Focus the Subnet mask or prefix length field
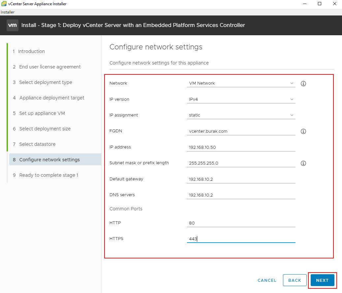The width and height of the screenshot is (342, 293). tap(241, 163)
